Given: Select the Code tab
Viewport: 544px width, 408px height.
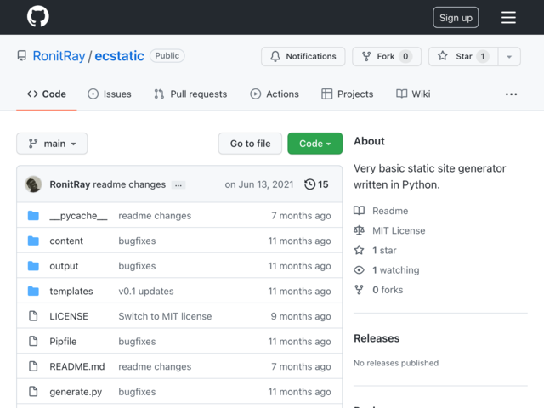Looking at the screenshot, I should [x=47, y=94].
